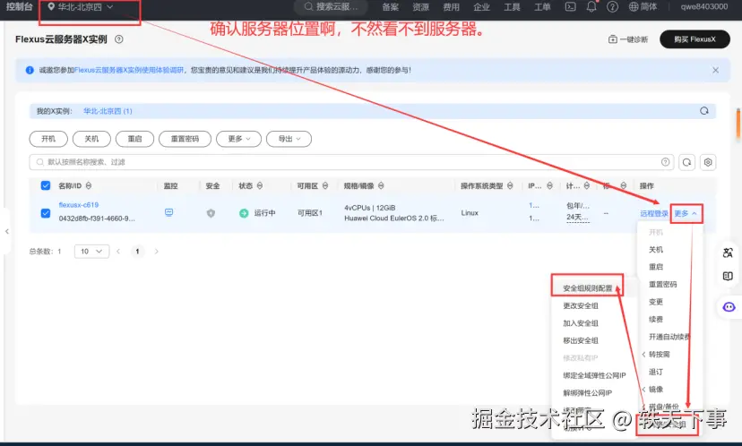Choose 加入安全组 from the submenu
The width and height of the screenshot is (742, 446).
[580, 323]
